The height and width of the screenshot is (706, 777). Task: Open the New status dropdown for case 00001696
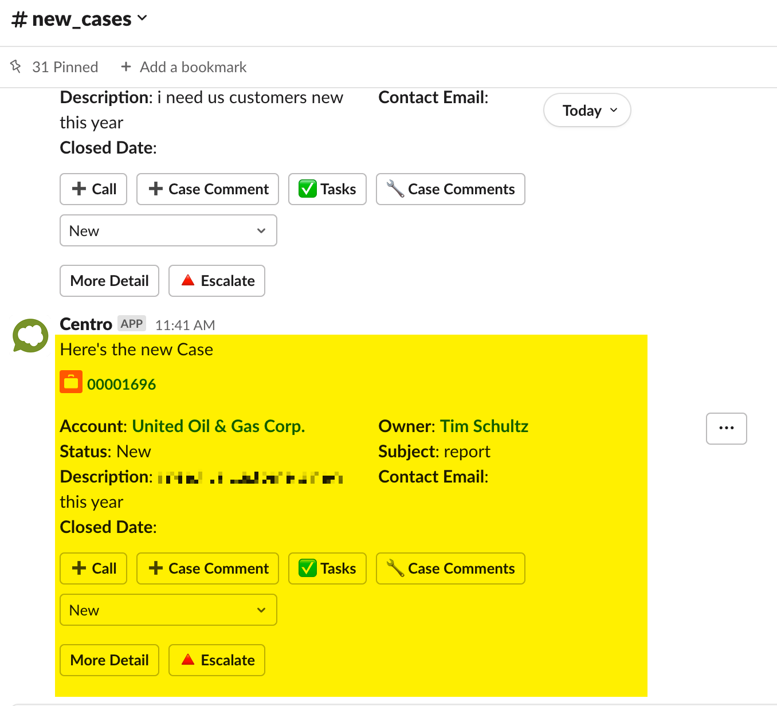tap(168, 610)
